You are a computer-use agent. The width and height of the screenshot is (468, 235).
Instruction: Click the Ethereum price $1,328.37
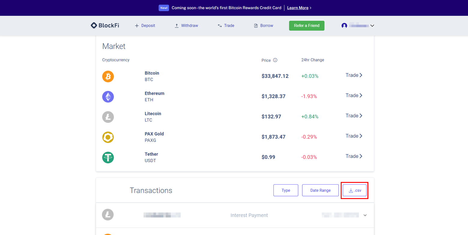[273, 97]
